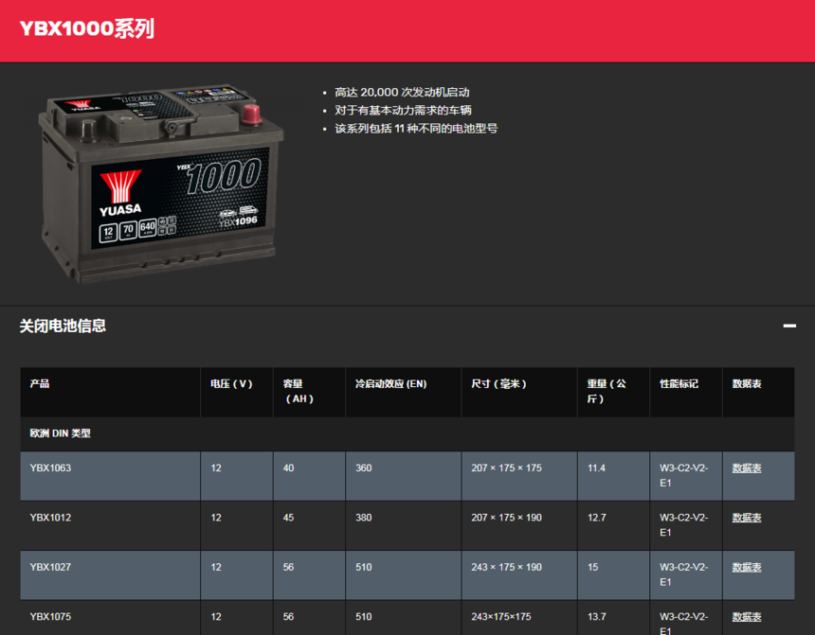Viewport: 815px width, 635px height.
Task: Click the 重量 (公斤) column header
Action: 613,392
